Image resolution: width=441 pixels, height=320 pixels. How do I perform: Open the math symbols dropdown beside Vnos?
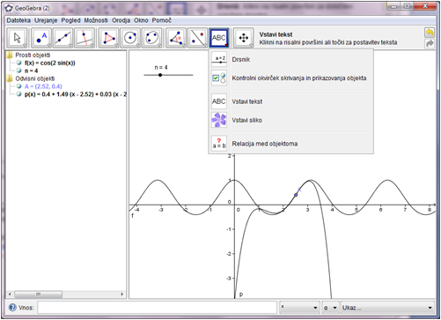[299, 308]
